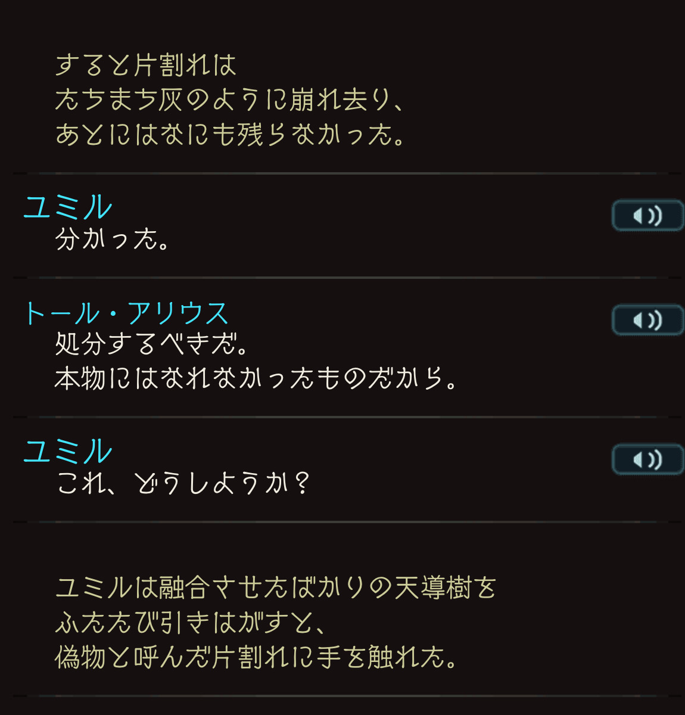Tap the narration line あとにはなにも残らなかった。
Screen dimensions: 685x715
pos(231,134)
